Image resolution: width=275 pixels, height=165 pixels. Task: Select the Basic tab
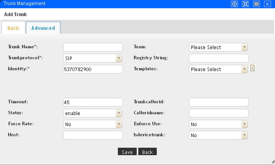(13, 28)
